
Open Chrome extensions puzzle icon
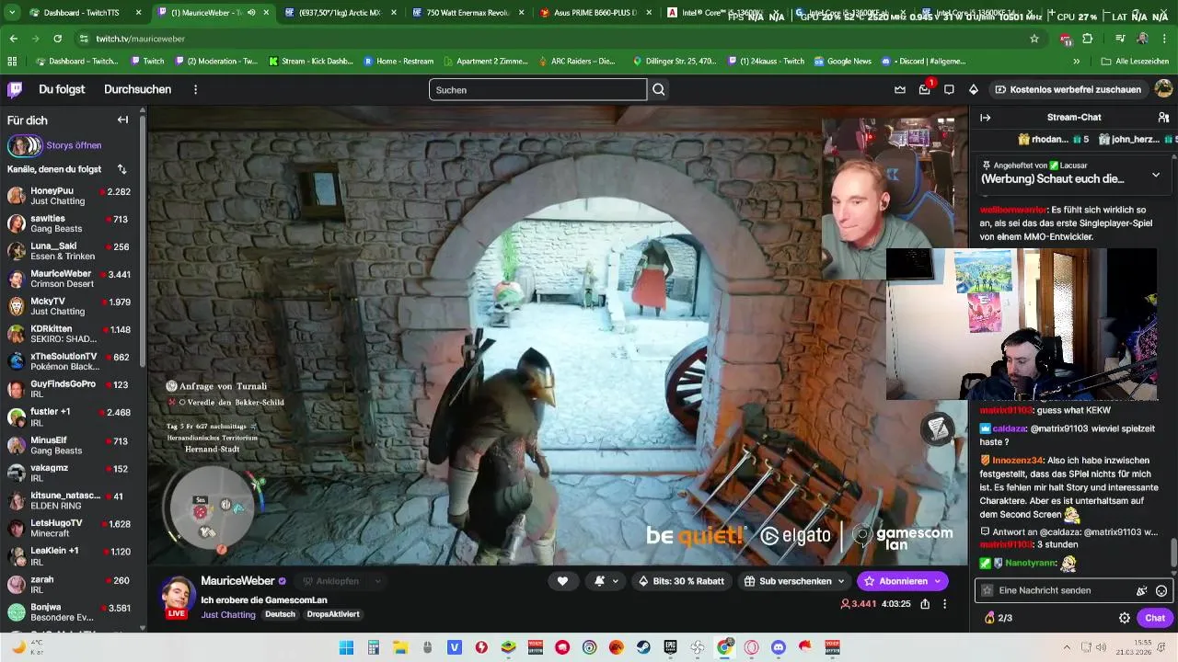(x=1088, y=39)
